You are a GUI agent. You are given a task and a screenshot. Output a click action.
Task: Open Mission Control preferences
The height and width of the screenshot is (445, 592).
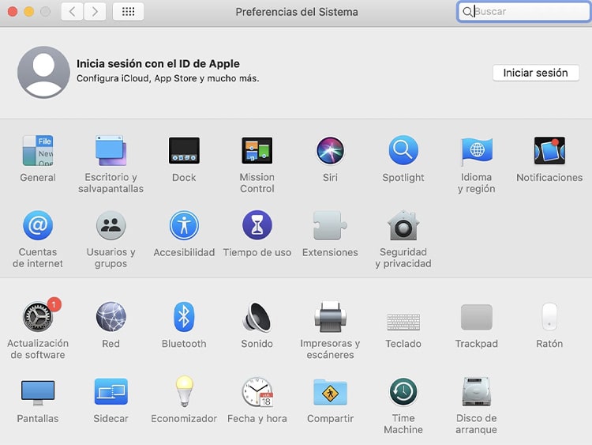[257, 150]
